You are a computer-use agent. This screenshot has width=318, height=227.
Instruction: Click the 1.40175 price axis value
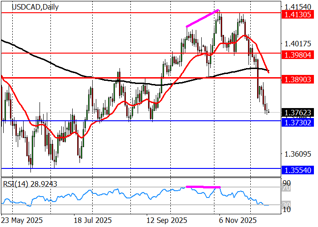298,44
